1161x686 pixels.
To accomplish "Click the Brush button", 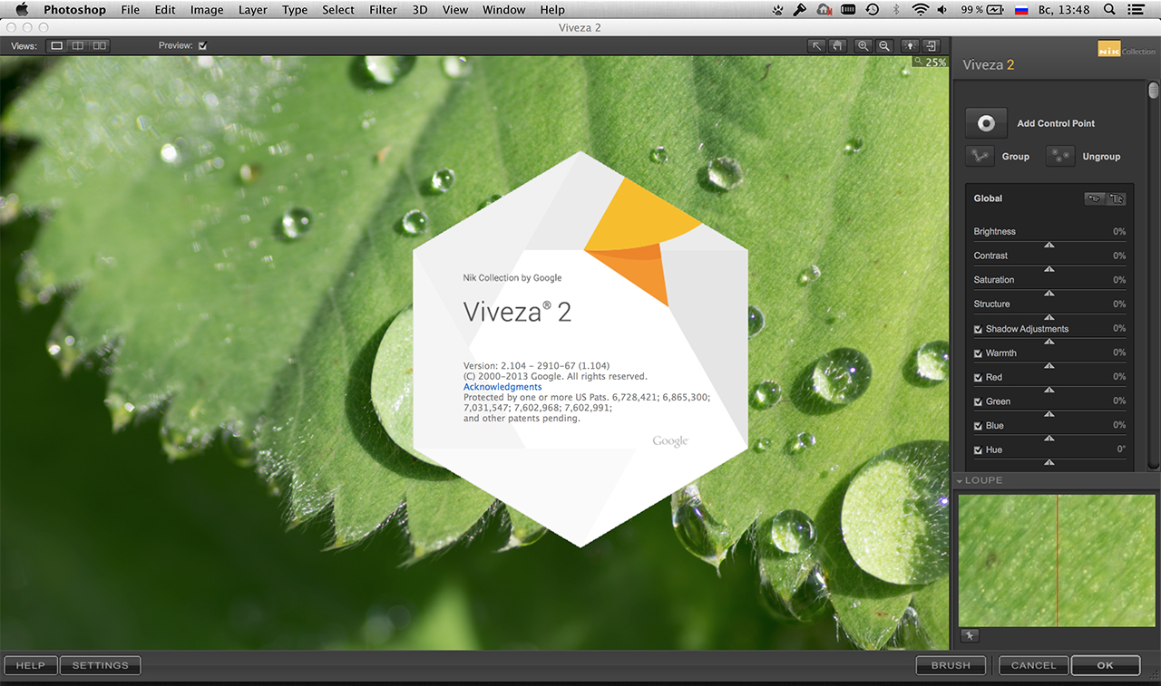I will point(951,665).
